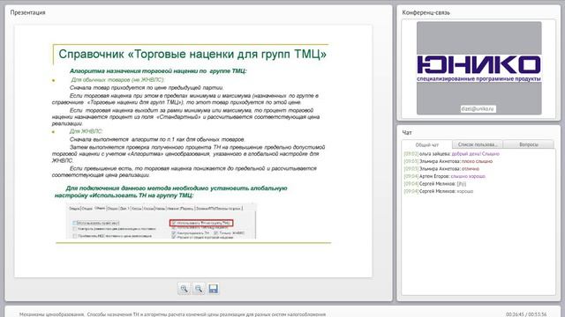The width and height of the screenshot is (565, 317).
Task: Click the 'Для обычных товаров (не ЖНВЛС)' bullet heading
Action: [x=117, y=80]
